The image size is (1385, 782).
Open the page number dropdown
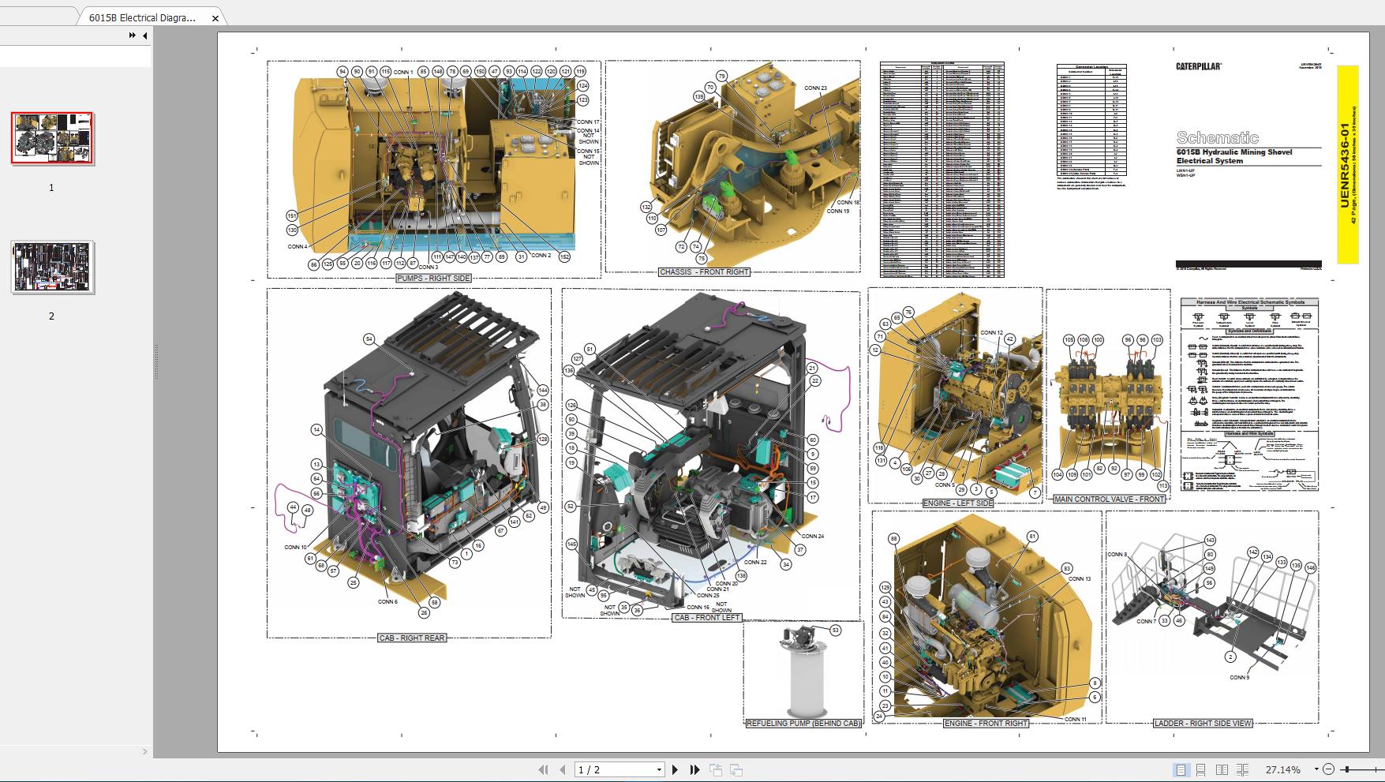click(659, 769)
